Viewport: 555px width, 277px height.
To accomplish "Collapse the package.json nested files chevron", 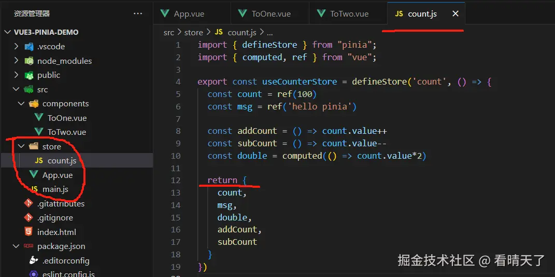I will point(16,246).
